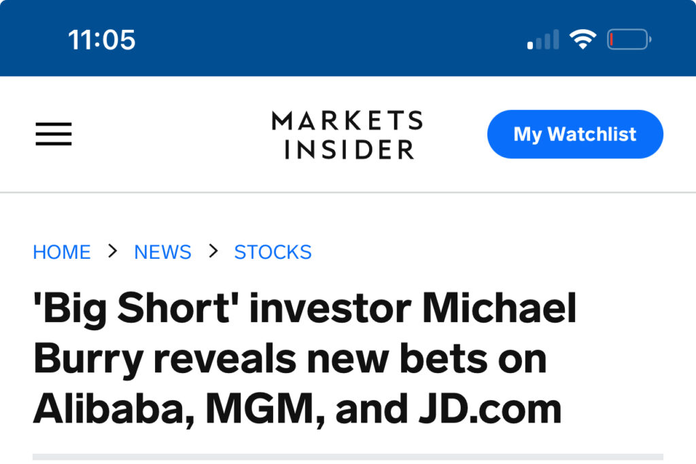Tap the Wi-Fi status icon
The height and width of the screenshot is (464, 696).
582,40
